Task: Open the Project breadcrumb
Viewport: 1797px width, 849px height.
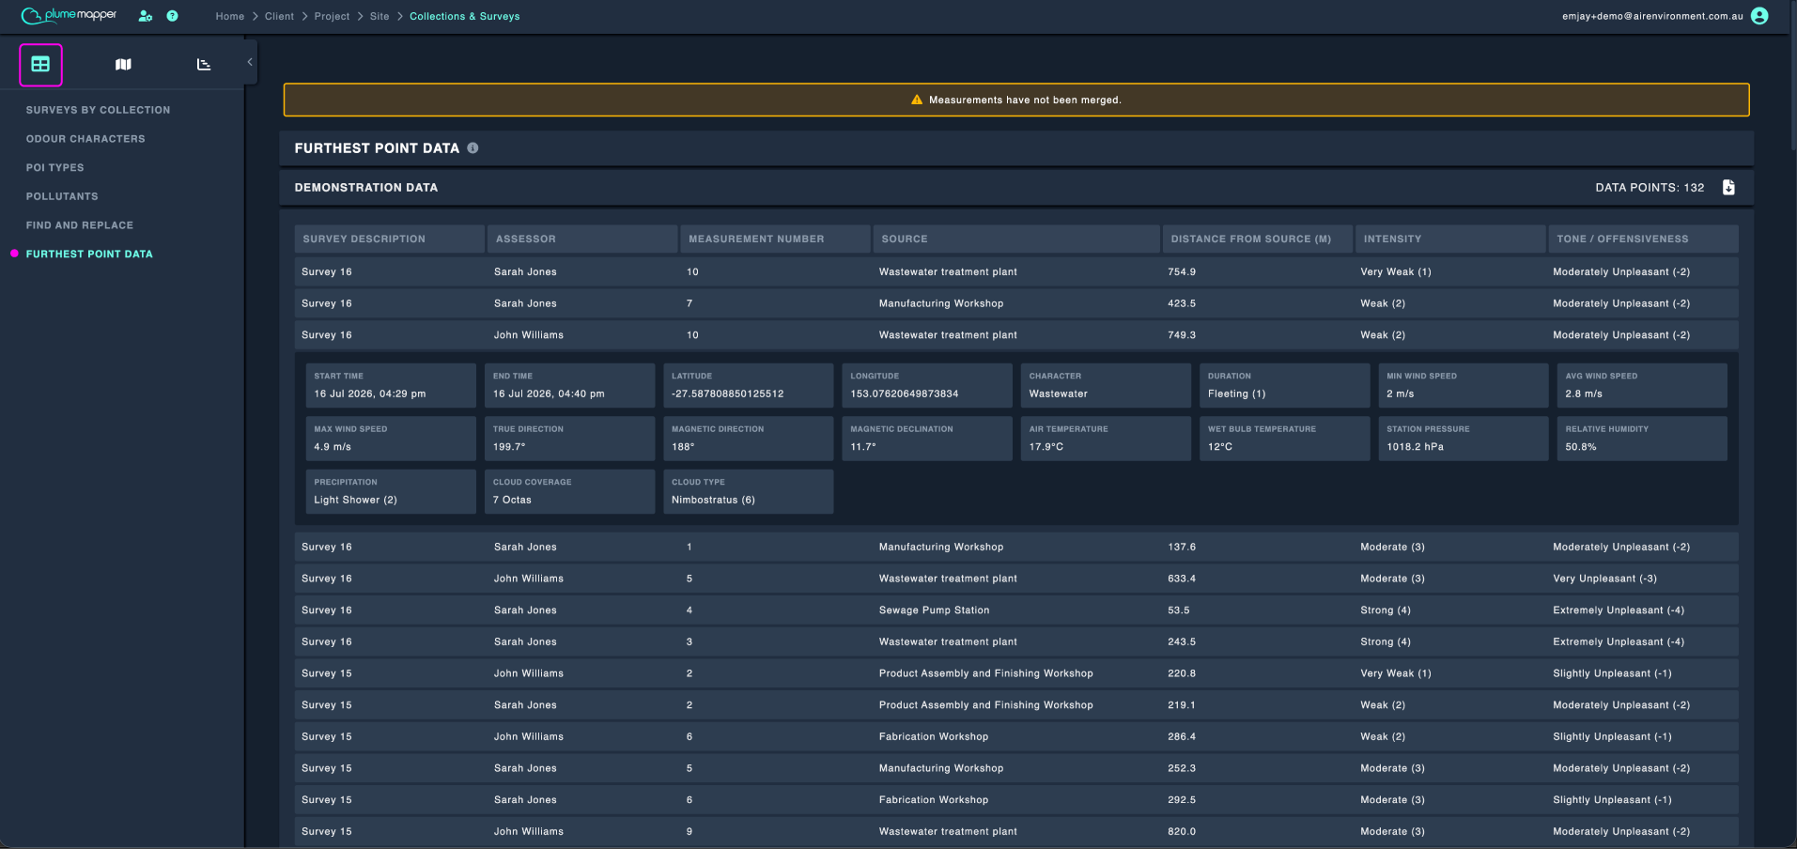Action: click(332, 16)
